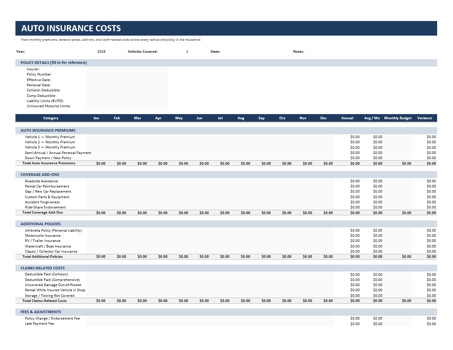Click the Liability Limits (BI/PD): label

[45, 101]
